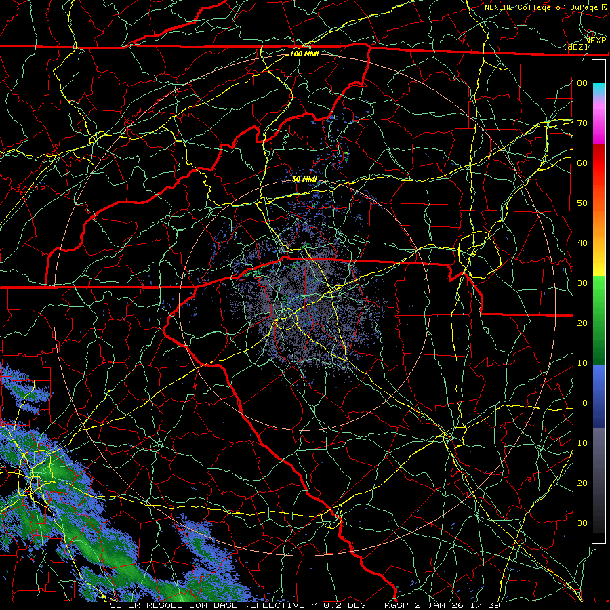Image resolution: width=610 pixels, height=610 pixels.
Task: Click the cyan top segment of the color bar
Action: (598, 89)
